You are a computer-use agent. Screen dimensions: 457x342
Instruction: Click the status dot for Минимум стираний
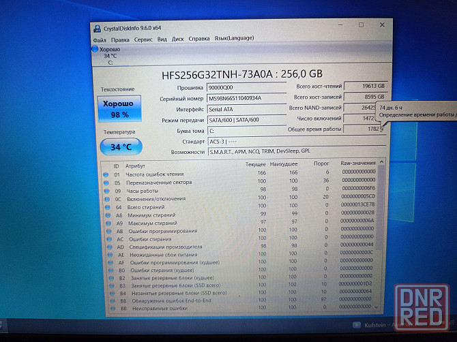[x=108, y=215]
